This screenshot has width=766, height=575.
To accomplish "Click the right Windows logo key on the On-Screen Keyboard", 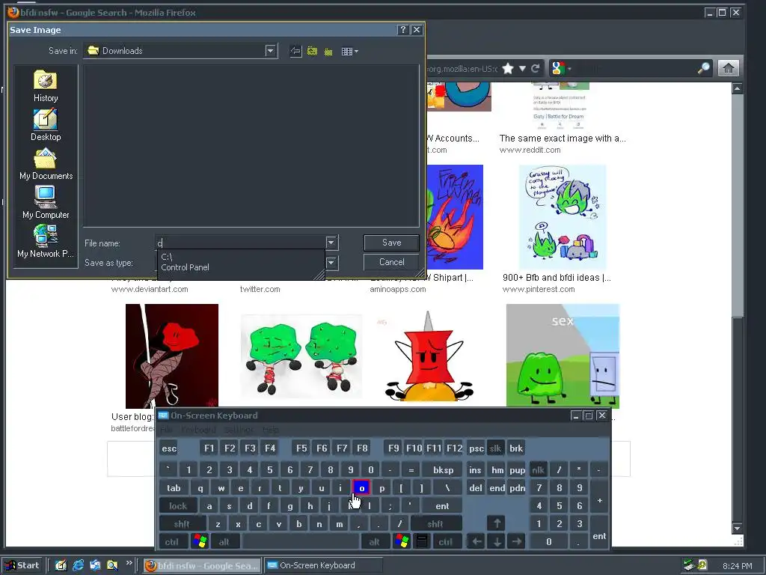I will tap(402, 542).
